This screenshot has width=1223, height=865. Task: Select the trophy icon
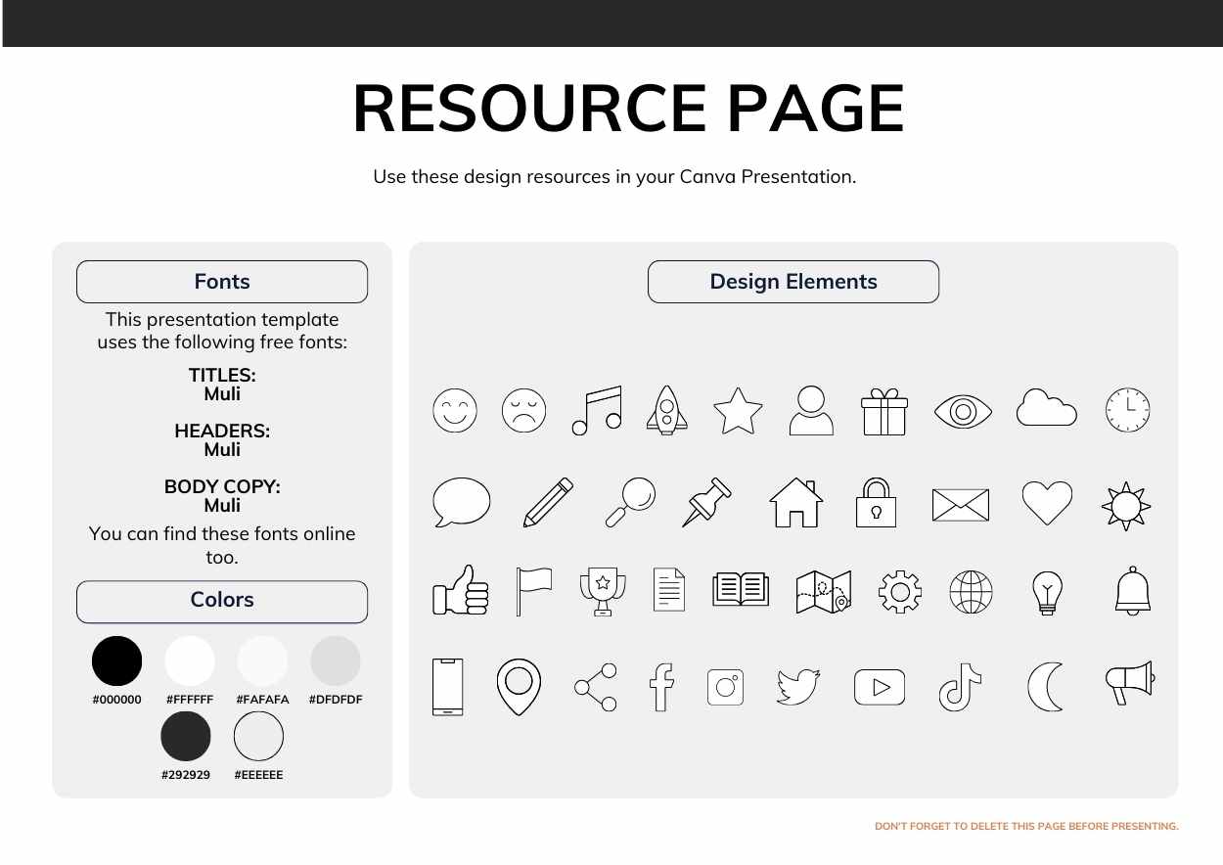click(x=603, y=591)
